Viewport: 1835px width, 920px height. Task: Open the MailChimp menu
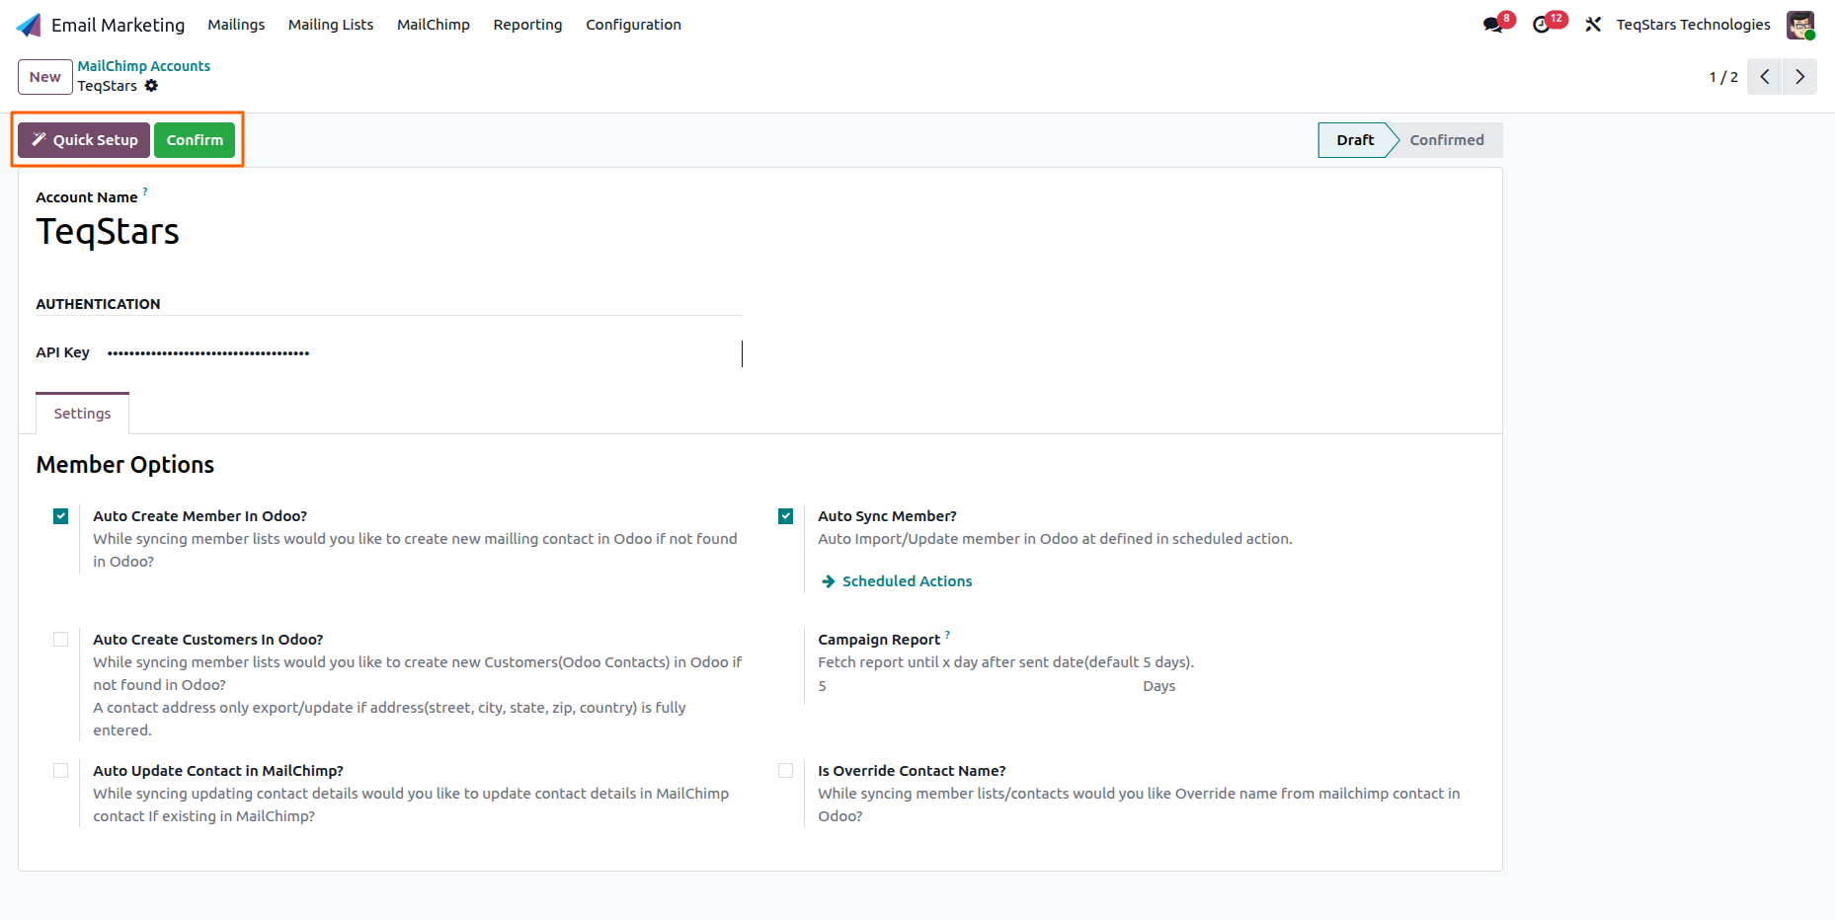coord(434,25)
